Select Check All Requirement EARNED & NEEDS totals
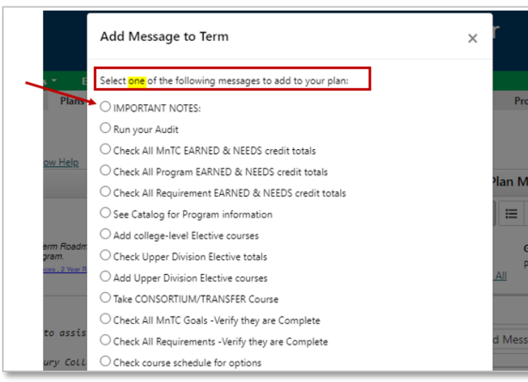Image resolution: width=528 pixels, height=382 pixels. point(106,191)
